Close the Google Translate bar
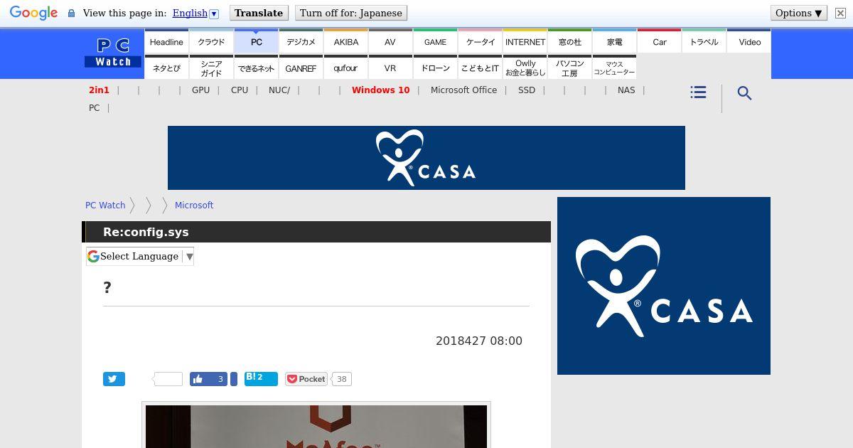Viewport: 853px width, 448px height. pyautogui.click(x=840, y=13)
